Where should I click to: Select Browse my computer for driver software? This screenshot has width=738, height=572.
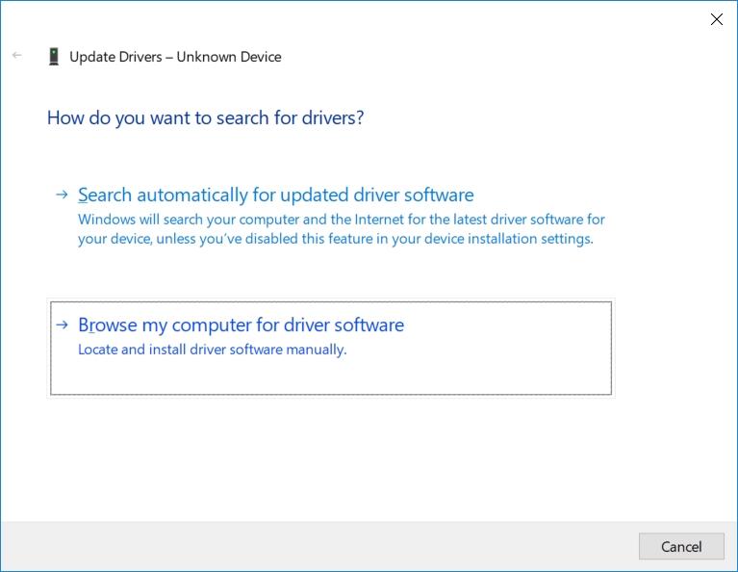click(x=331, y=349)
